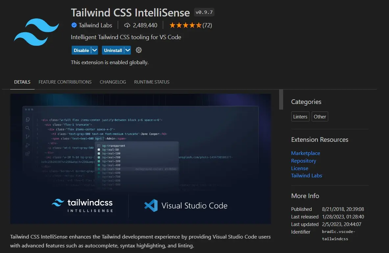
Task: Click the tailwindcss IntelliSense wordmark logo
Action: (82, 206)
